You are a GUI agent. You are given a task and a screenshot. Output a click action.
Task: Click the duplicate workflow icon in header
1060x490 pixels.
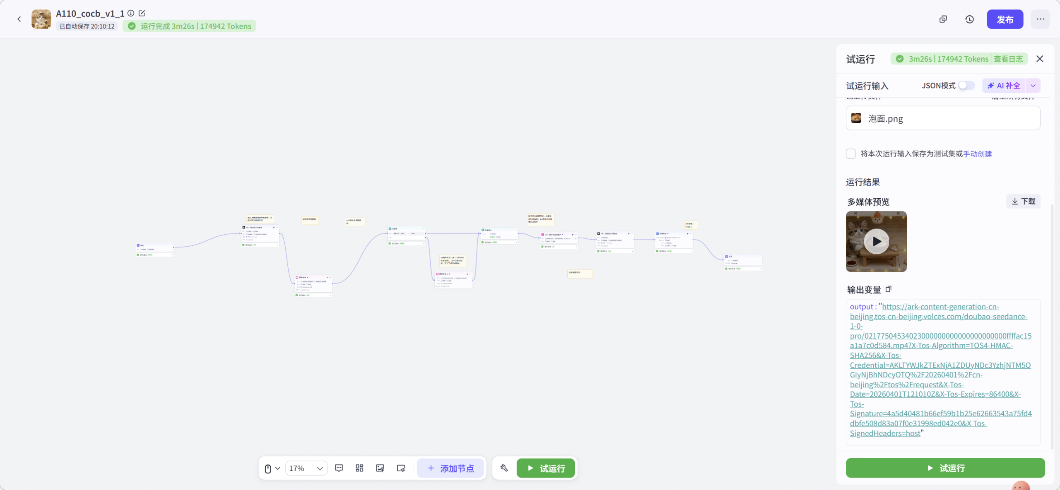(x=943, y=19)
